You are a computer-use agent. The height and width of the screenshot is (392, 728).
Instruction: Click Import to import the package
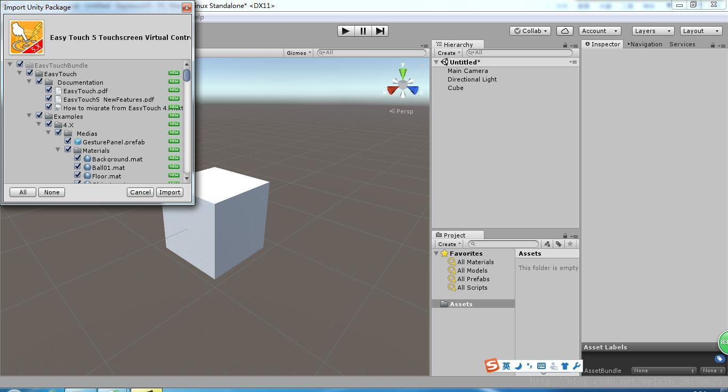click(169, 192)
